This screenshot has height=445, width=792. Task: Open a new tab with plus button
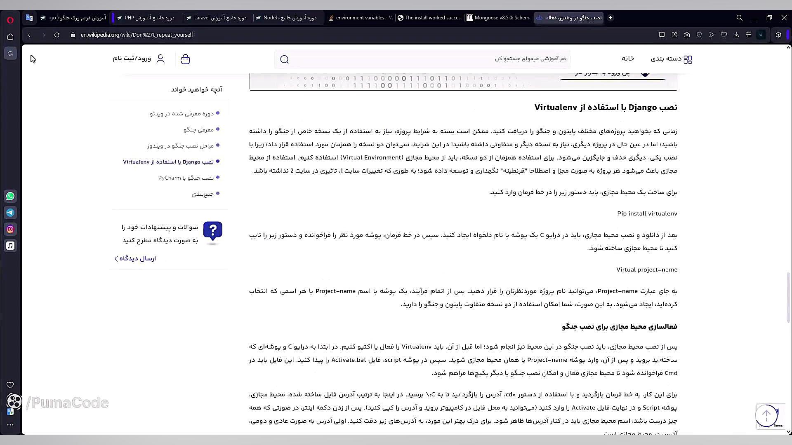(610, 18)
